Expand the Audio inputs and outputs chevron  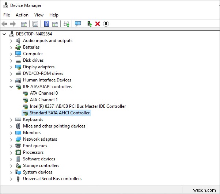[x=11, y=41]
